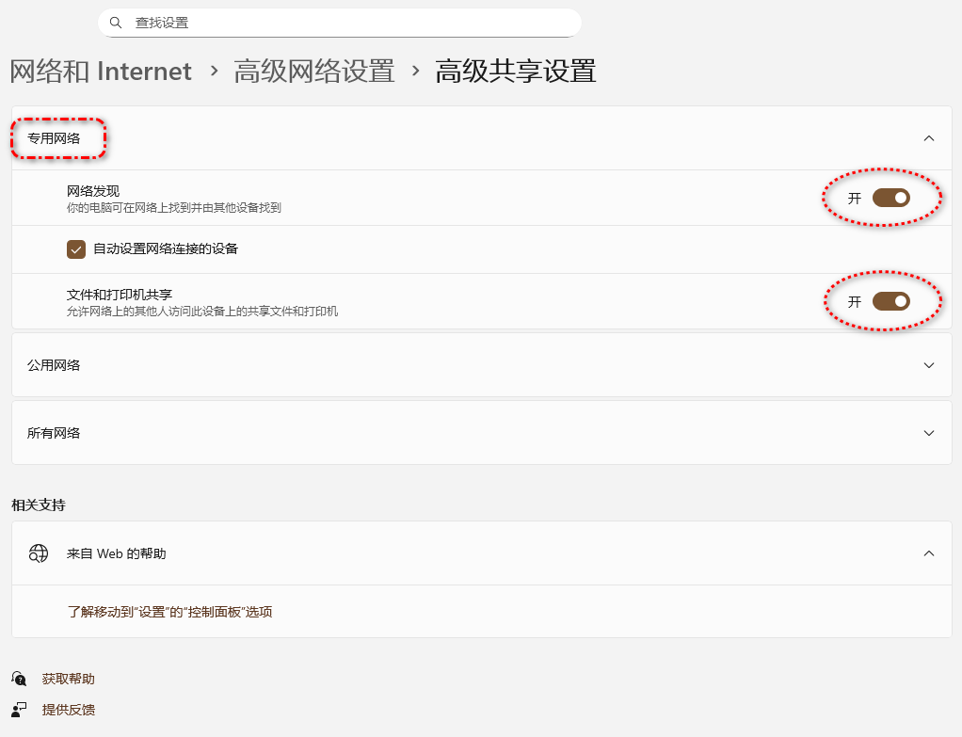The height and width of the screenshot is (737, 962).
Task: Click 文件和打印机共享 label text
Action: [x=120, y=295]
